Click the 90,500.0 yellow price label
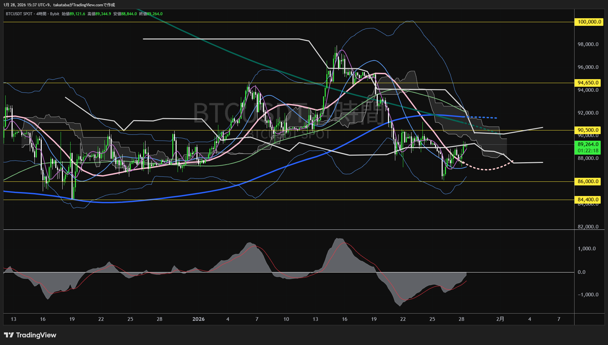The height and width of the screenshot is (345, 608). point(588,130)
